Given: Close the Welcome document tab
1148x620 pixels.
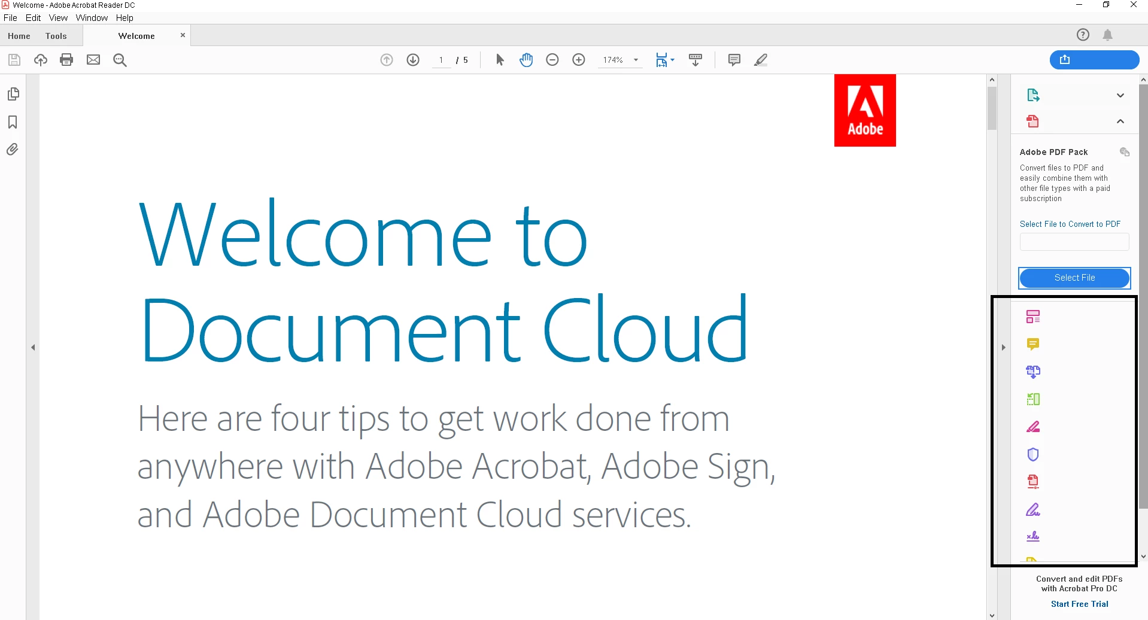Looking at the screenshot, I should (183, 35).
